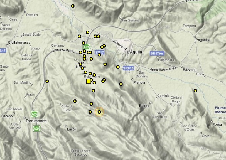This screenshot has width=226, height=160.
Task: Select the Sassa Scalo label
Action: [31, 34]
